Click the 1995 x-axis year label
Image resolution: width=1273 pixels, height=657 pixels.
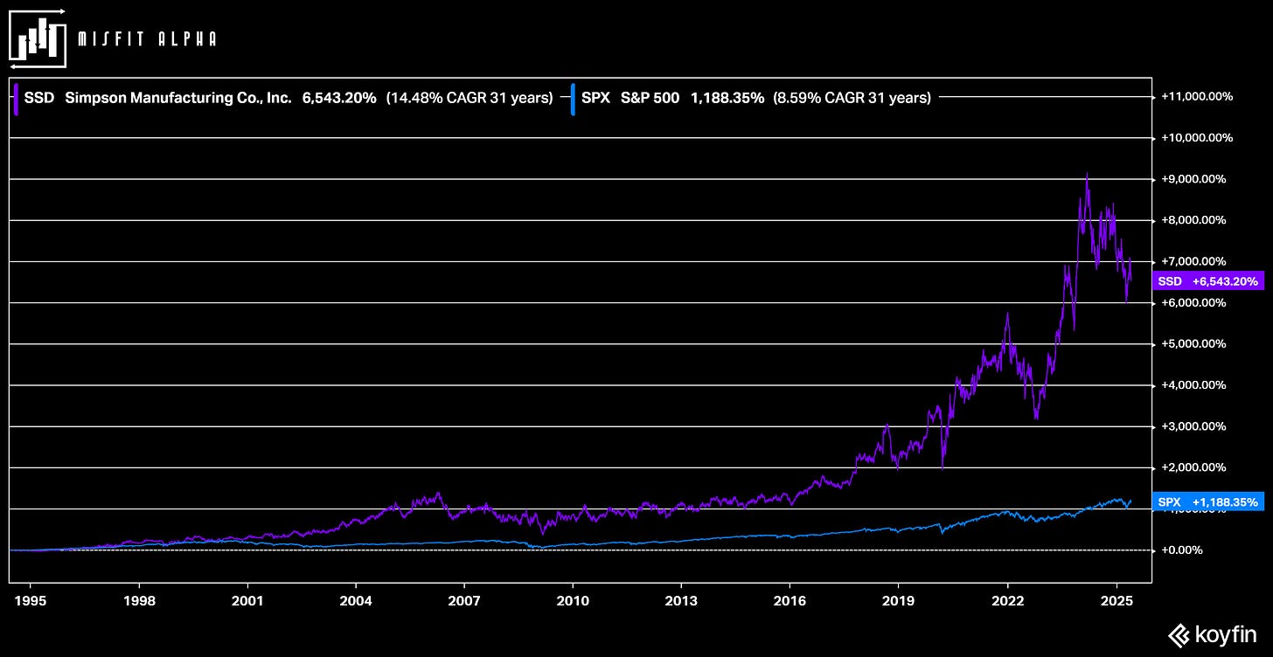click(x=31, y=601)
